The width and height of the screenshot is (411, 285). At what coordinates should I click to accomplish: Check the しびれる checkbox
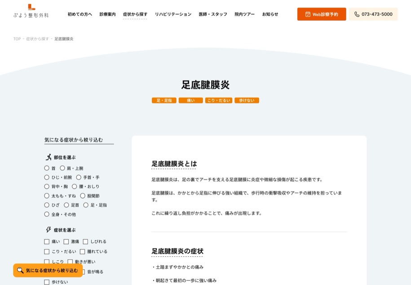(85, 241)
